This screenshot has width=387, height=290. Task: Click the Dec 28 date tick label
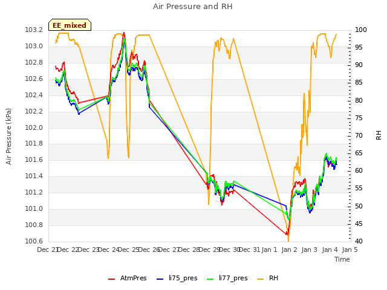[189, 250]
